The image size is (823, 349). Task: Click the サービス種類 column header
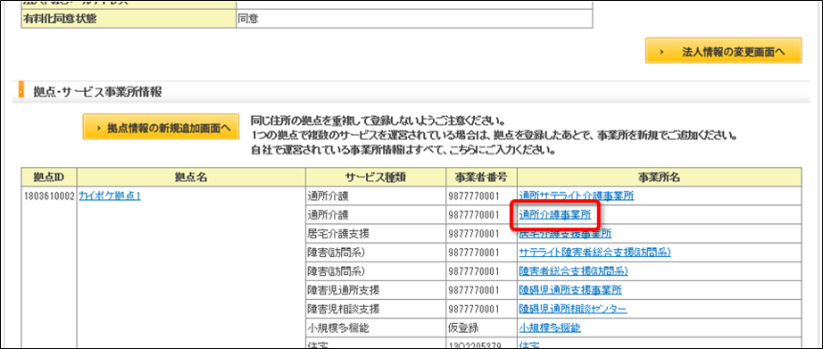point(375,178)
